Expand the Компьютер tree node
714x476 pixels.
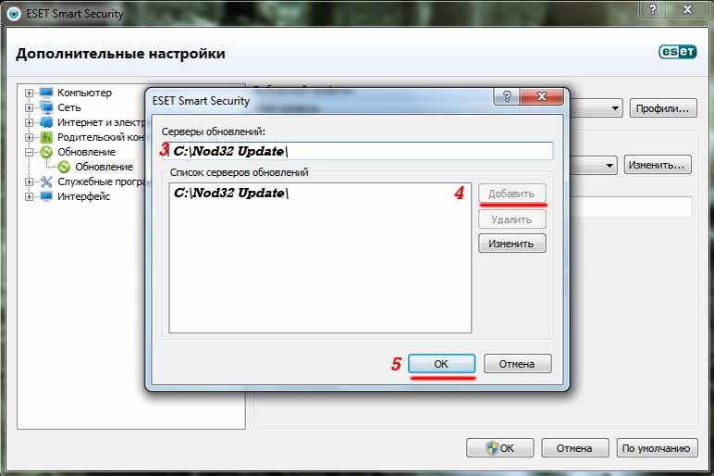30,93
